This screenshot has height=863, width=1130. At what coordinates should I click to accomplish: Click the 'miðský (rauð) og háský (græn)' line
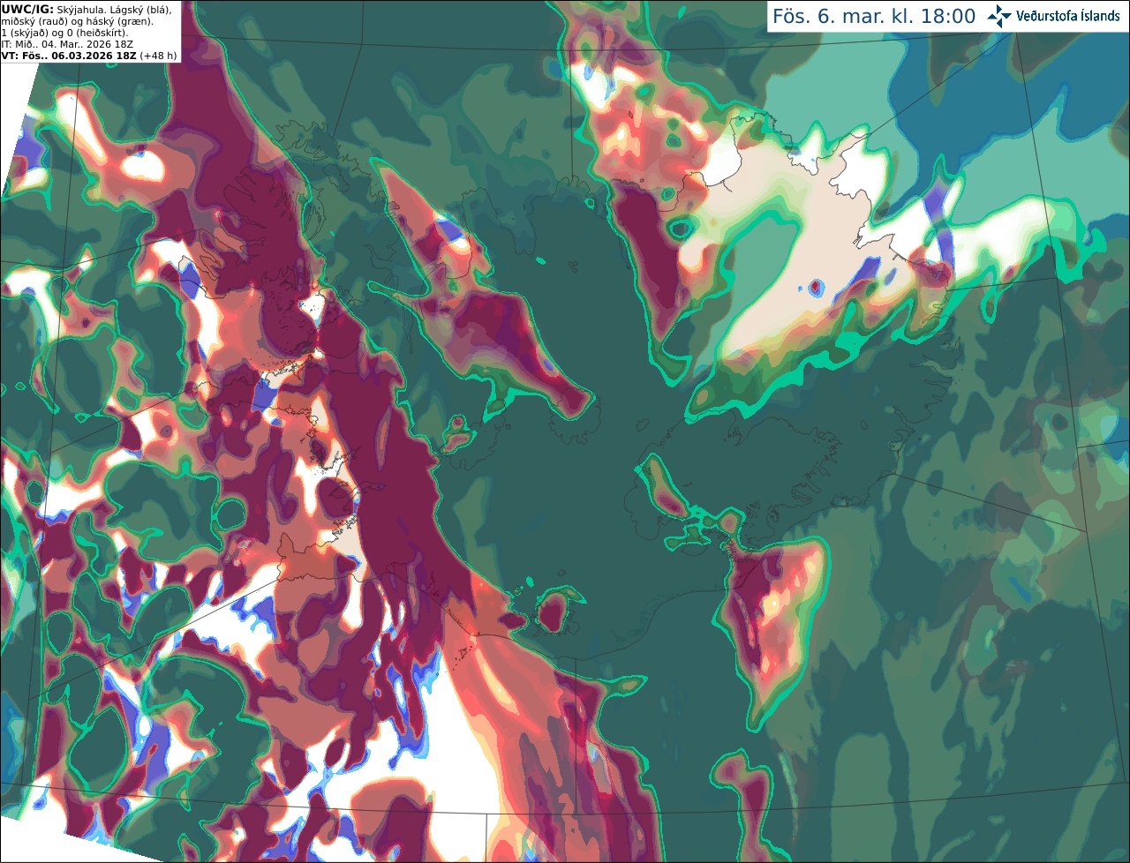tap(77, 20)
